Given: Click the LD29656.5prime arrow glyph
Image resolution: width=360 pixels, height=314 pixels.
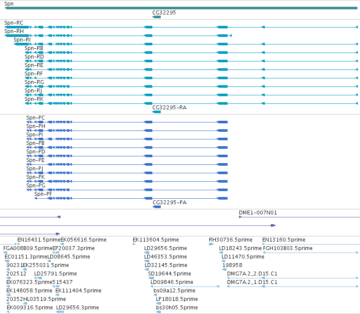Looking at the screenshot, I should pos(147,253).
